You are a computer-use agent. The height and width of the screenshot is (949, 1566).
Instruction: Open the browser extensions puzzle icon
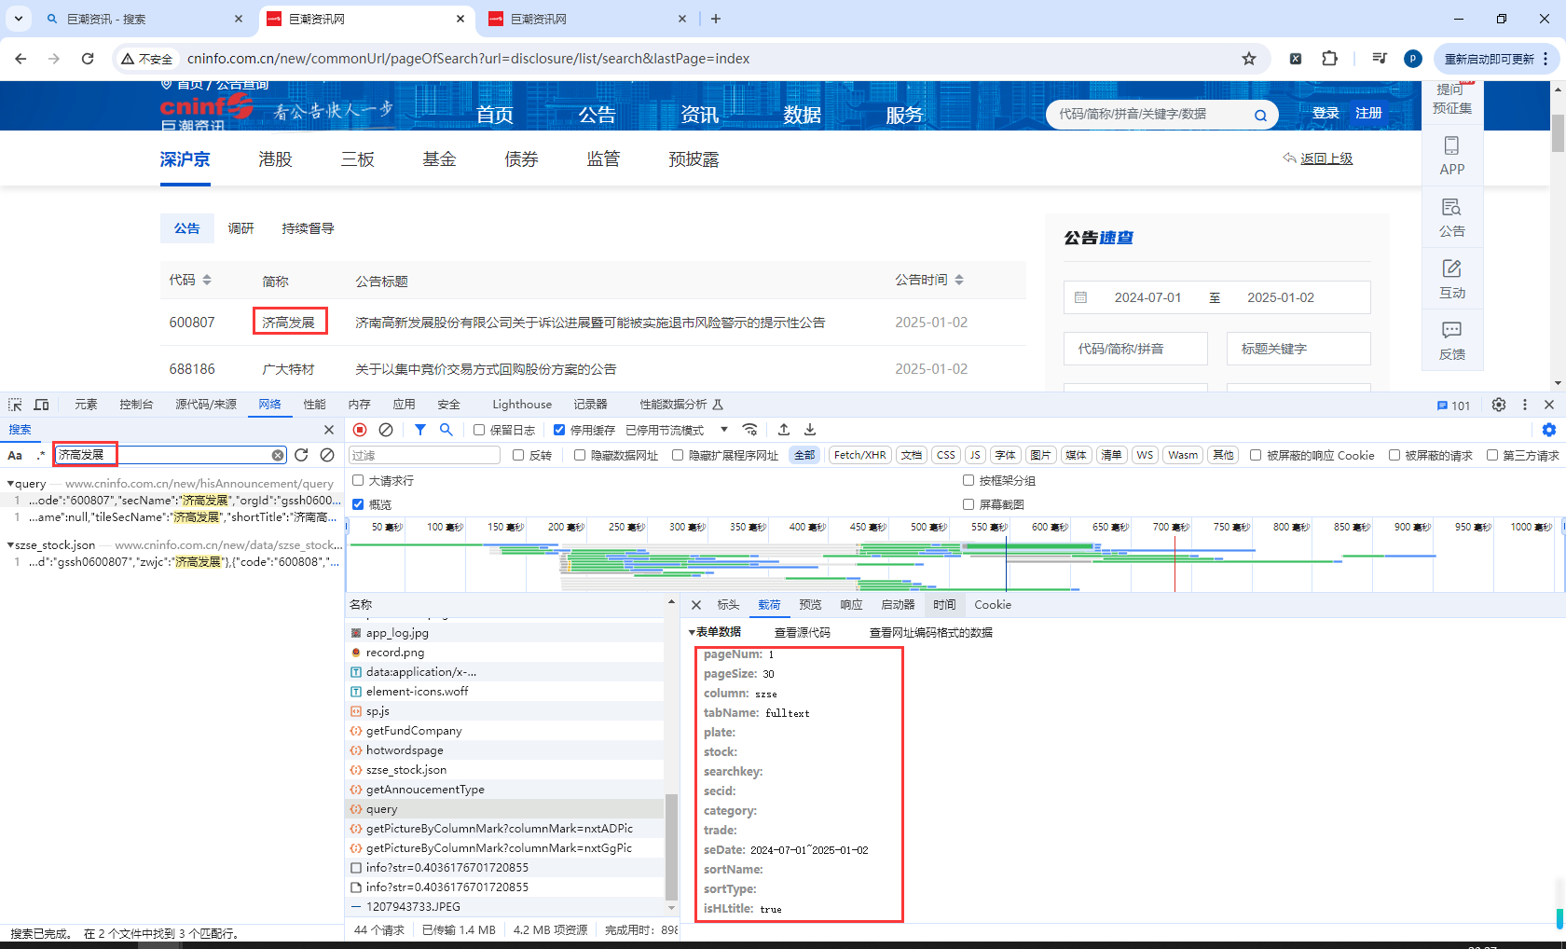(1330, 59)
